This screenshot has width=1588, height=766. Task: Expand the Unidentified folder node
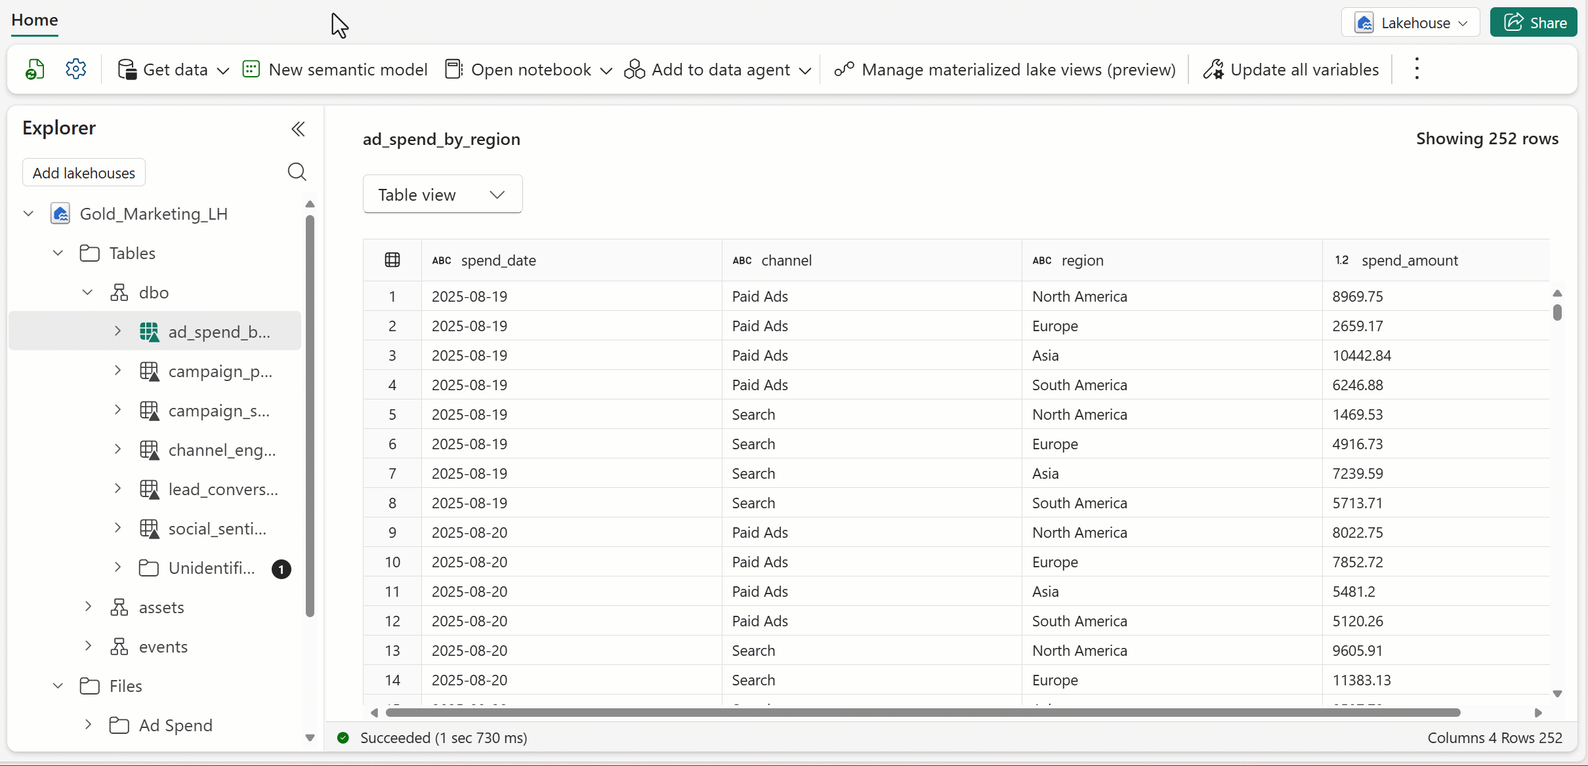pyautogui.click(x=117, y=567)
